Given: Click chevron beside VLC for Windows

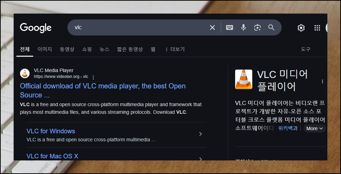Looking at the screenshot, I should pos(201,134).
